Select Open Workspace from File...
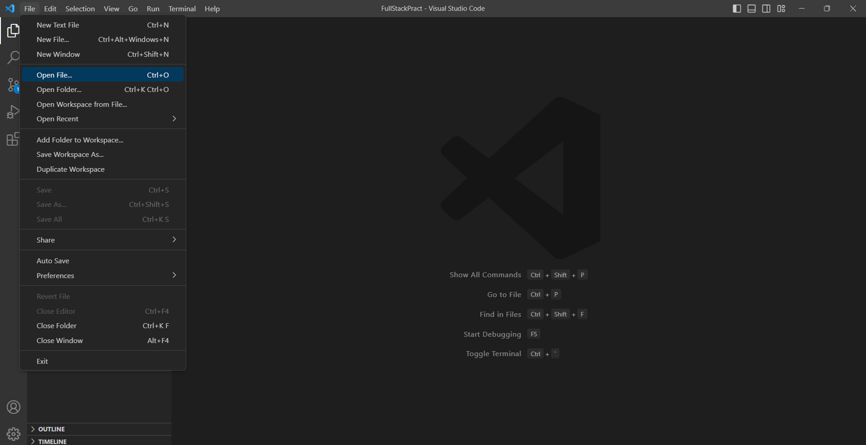This screenshot has width=866, height=445. point(103,104)
